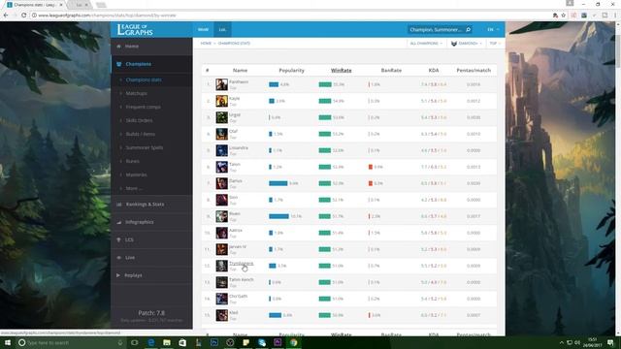
Task: Open the Tryndamere name link
Action: click(x=241, y=263)
